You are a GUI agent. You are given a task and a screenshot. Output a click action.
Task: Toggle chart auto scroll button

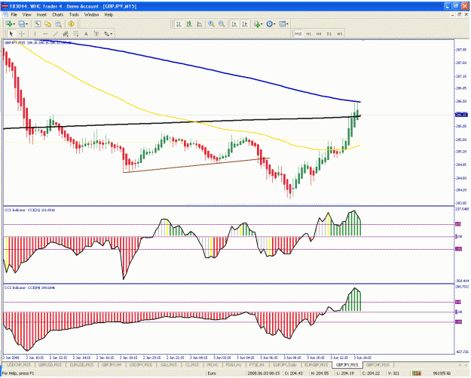click(x=234, y=24)
